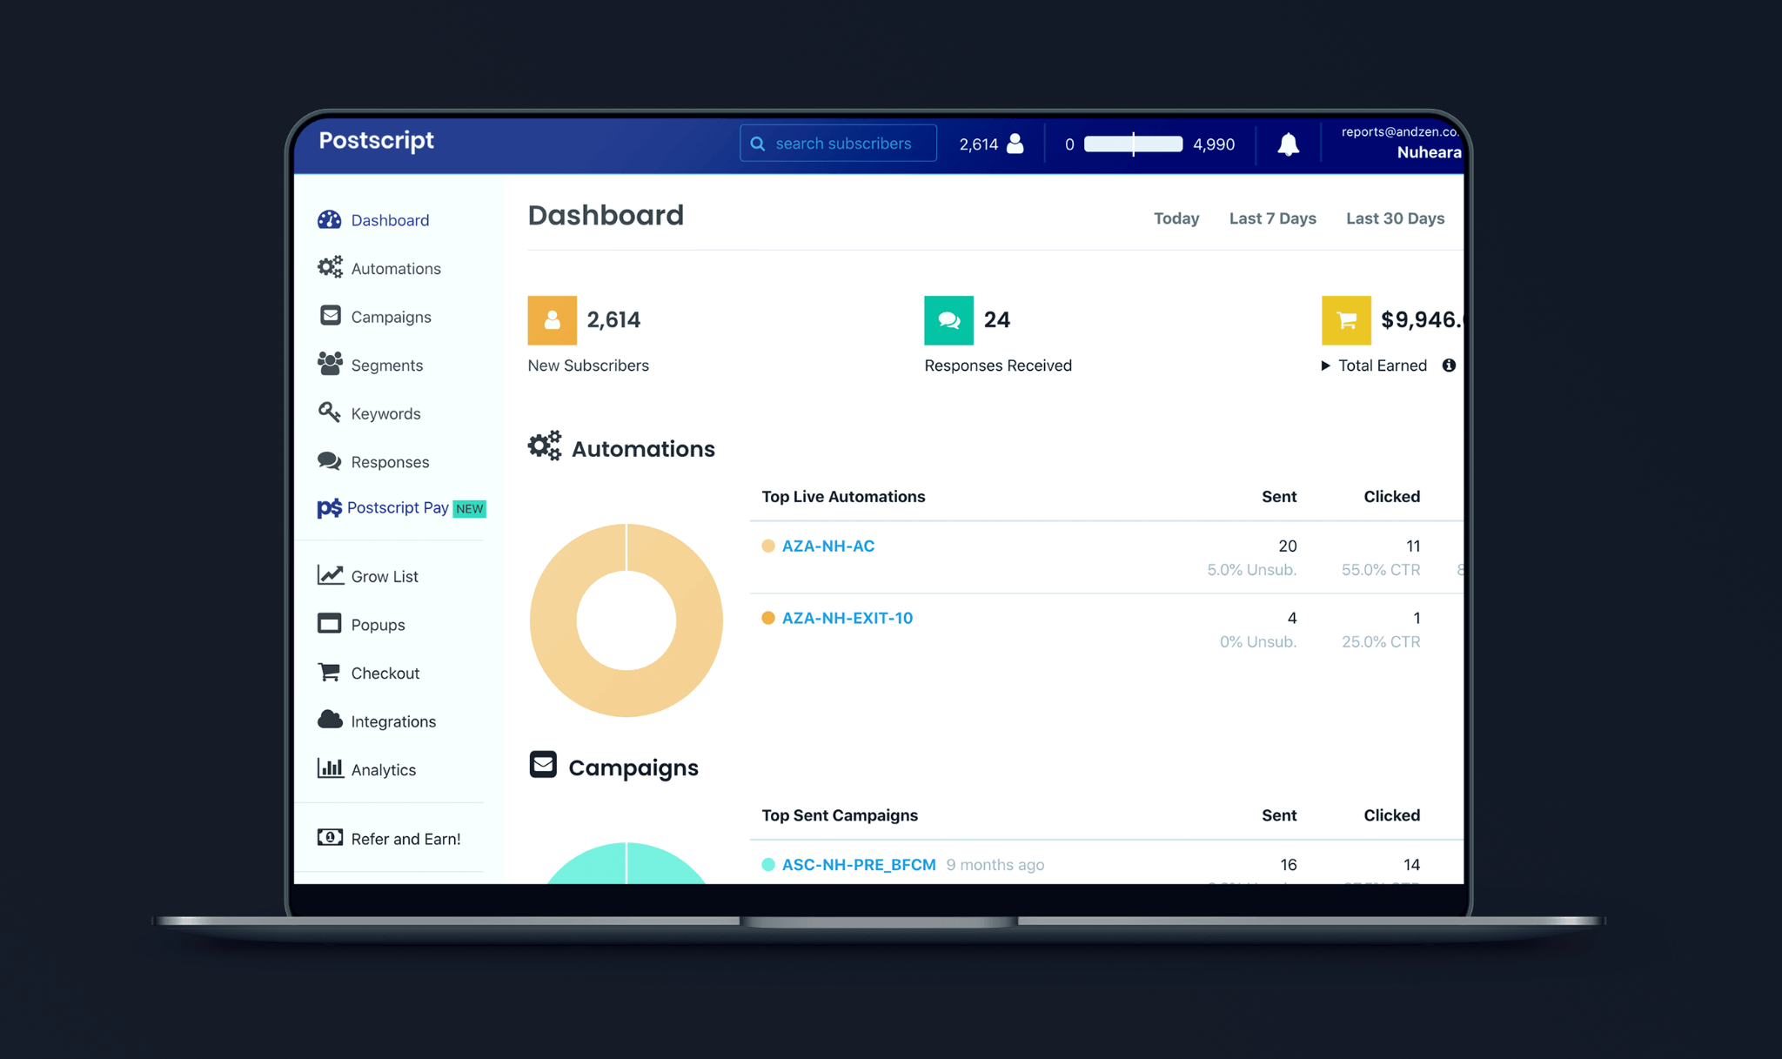Click the Total Earned info icon
The height and width of the screenshot is (1059, 1782).
[1449, 365]
